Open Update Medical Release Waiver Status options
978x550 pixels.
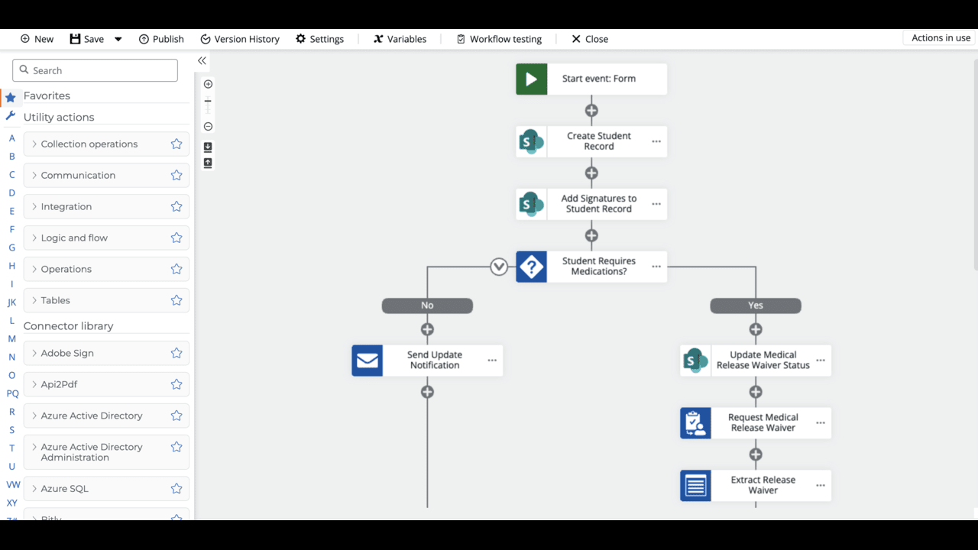pyautogui.click(x=821, y=361)
